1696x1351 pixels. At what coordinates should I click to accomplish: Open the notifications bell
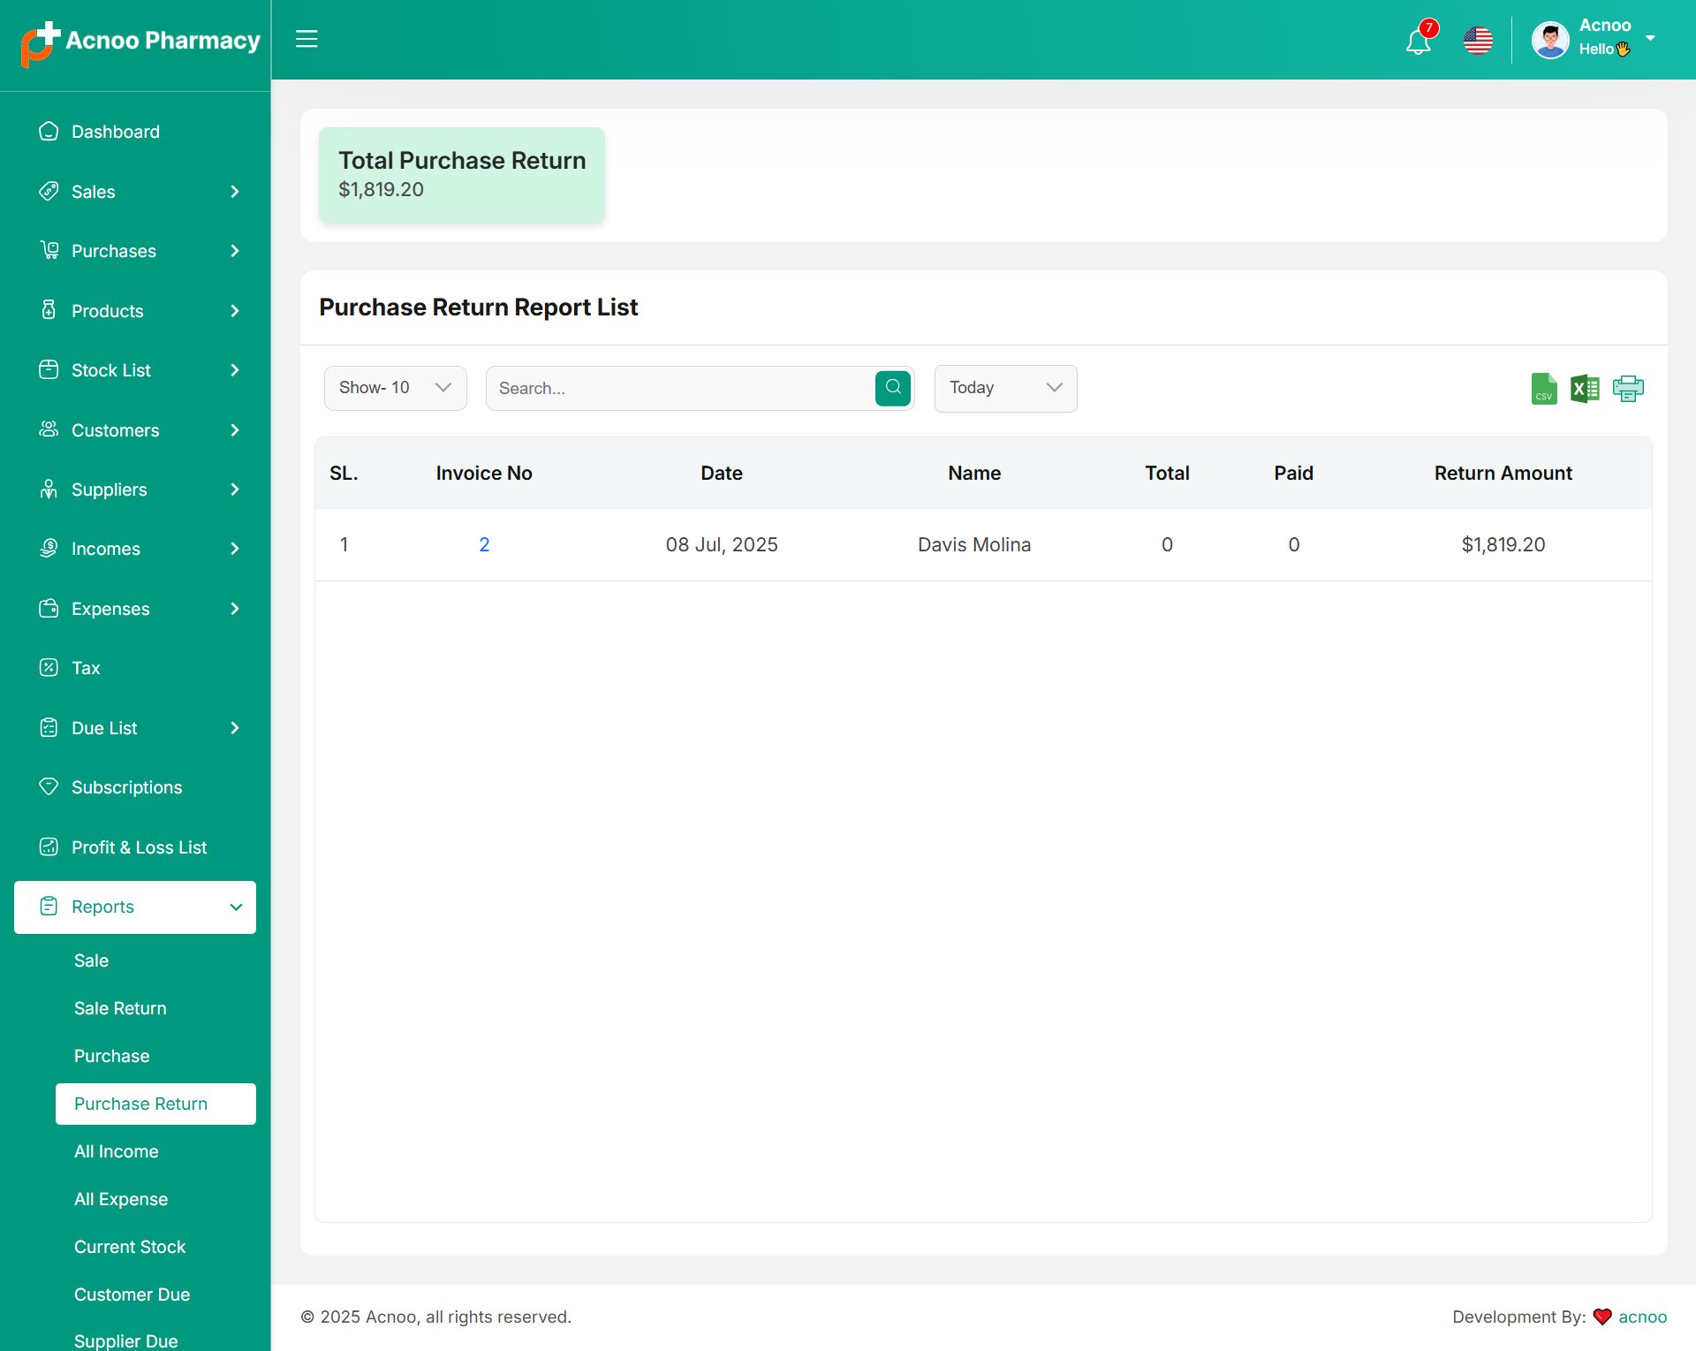[x=1419, y=41]
